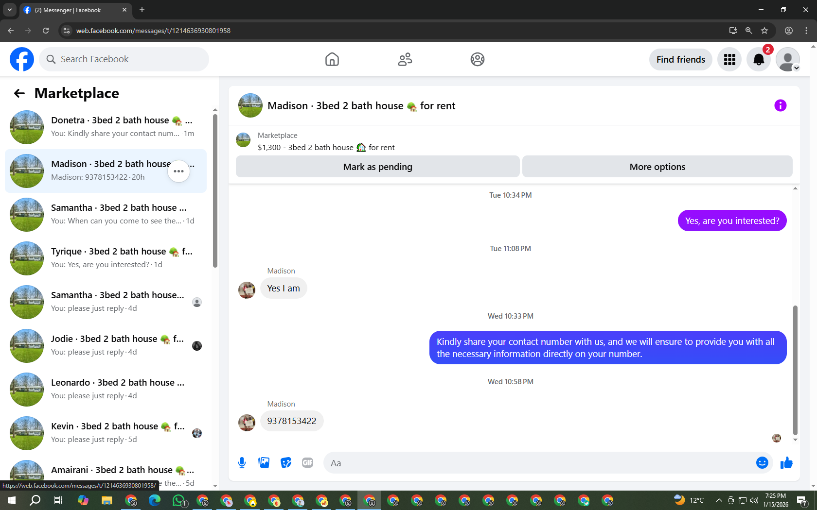The image size is (817, 510).
Task: Open conversation information purple icon
Action: [780, 105]
